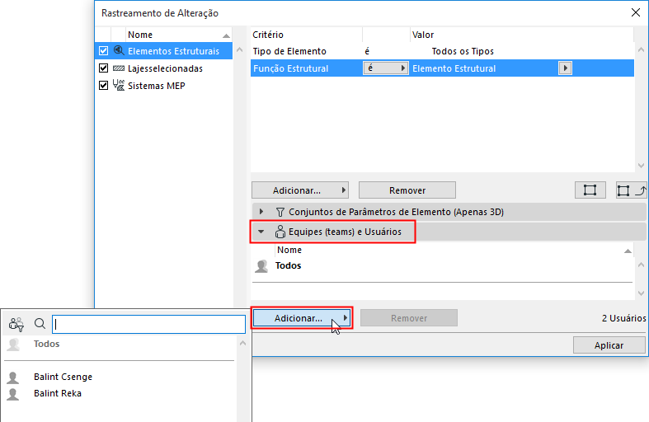Open the Elemento Estrutural value dropdown arrow
Screen dimensions: 649x422
tap(565, 68)
